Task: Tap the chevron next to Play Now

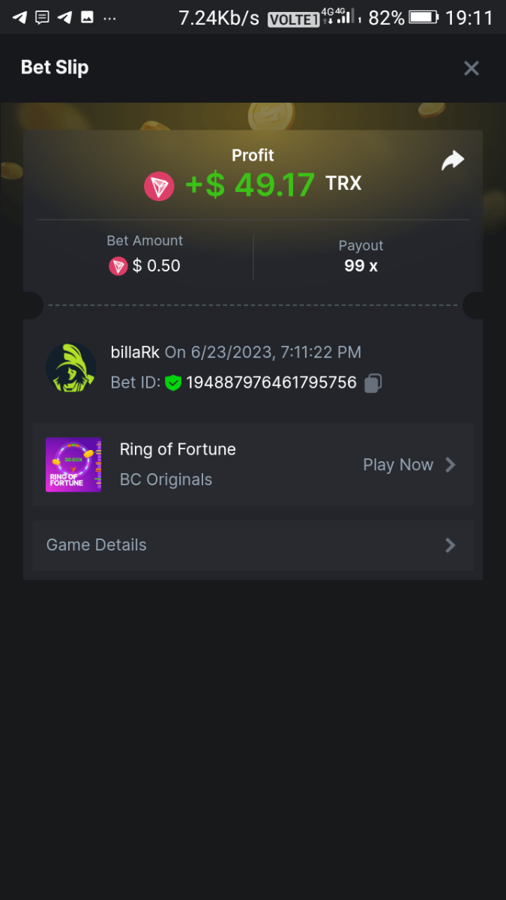Action: [451, 465]
